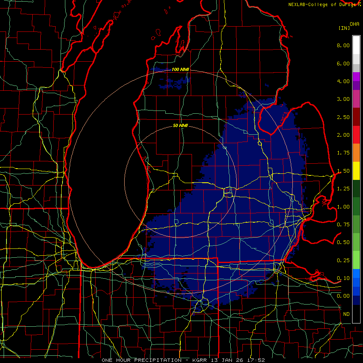363x363 pixels.
Task: Click the 1.75 legend value
Action: (343, 153)
